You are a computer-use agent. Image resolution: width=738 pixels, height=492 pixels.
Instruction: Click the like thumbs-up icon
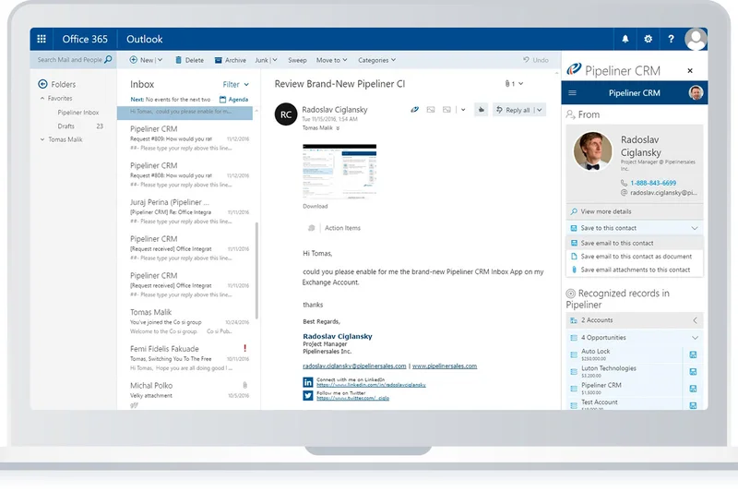[x=481, y=110]
